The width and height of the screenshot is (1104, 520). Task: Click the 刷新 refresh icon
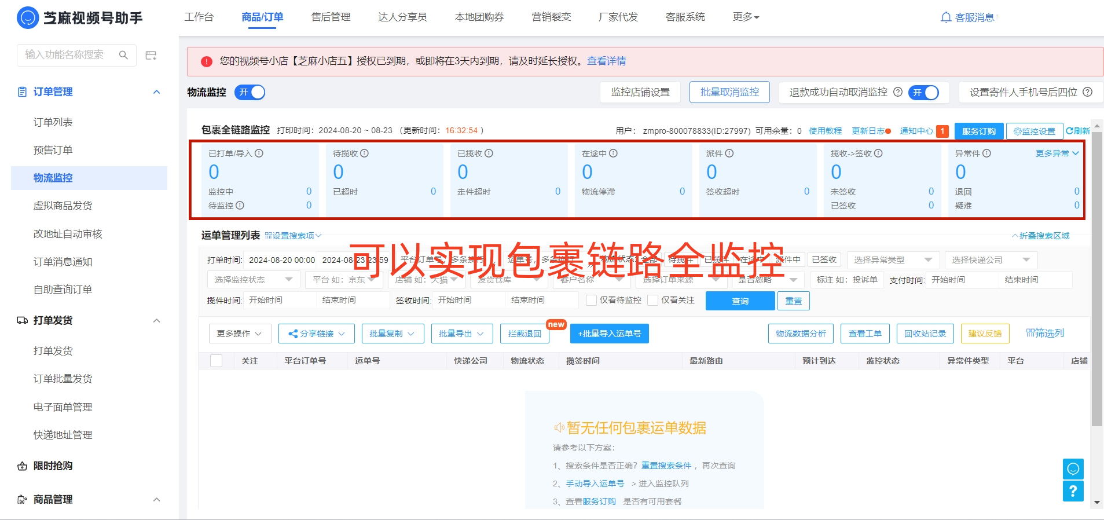1069,131
